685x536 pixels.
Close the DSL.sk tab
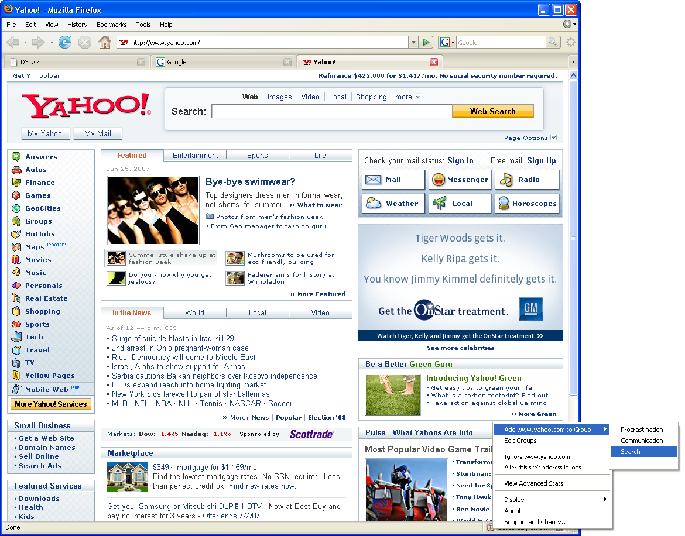click(141, 62)
